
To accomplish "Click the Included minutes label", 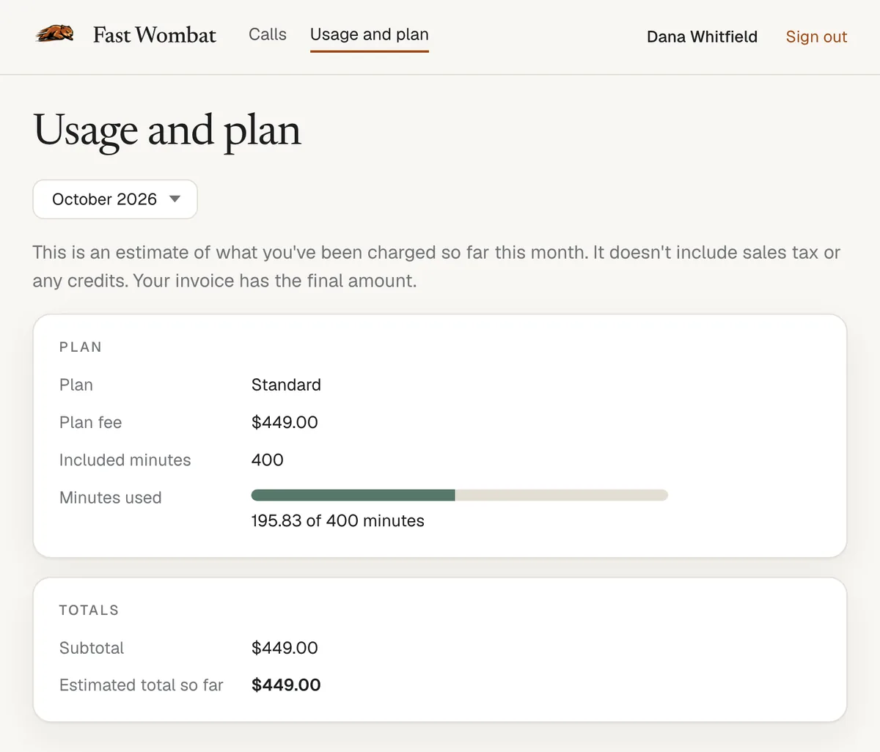I will 125,460.
